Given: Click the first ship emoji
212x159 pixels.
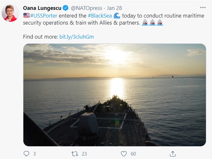Looking at the screenshot, I should [145, 23].
